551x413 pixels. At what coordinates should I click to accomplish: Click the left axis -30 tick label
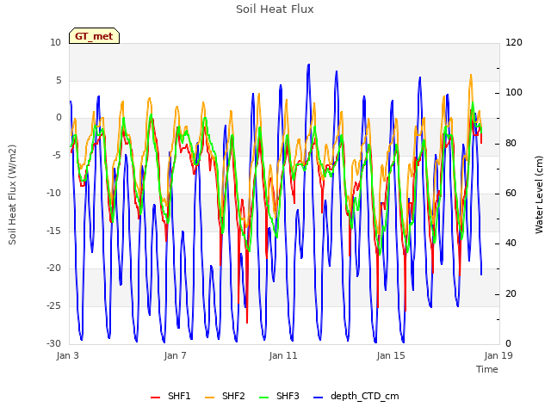[x=54, y=344]
